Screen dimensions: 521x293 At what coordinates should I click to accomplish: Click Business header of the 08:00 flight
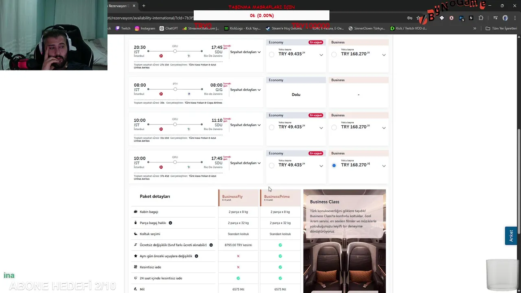pyautogui.click(x=359, y=80)
